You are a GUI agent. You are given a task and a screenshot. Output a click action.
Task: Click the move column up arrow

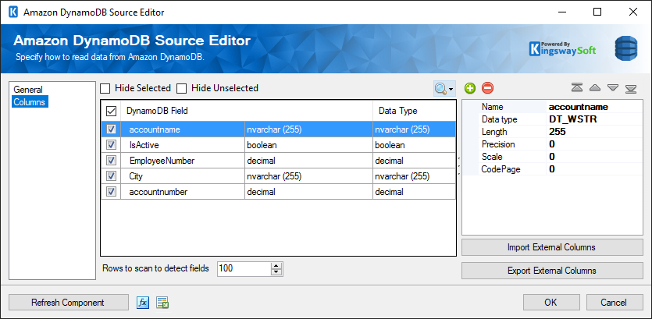[x=595, y=87]
